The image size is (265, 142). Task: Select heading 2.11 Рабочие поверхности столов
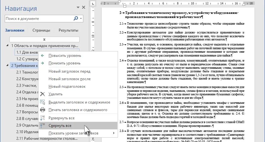[47, 139]
